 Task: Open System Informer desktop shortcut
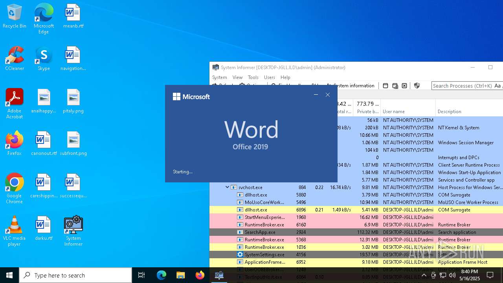tap(73, 231)
